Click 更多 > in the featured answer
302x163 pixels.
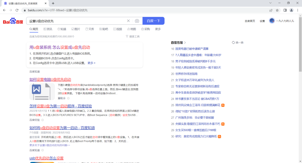click(x=91, y=63)
